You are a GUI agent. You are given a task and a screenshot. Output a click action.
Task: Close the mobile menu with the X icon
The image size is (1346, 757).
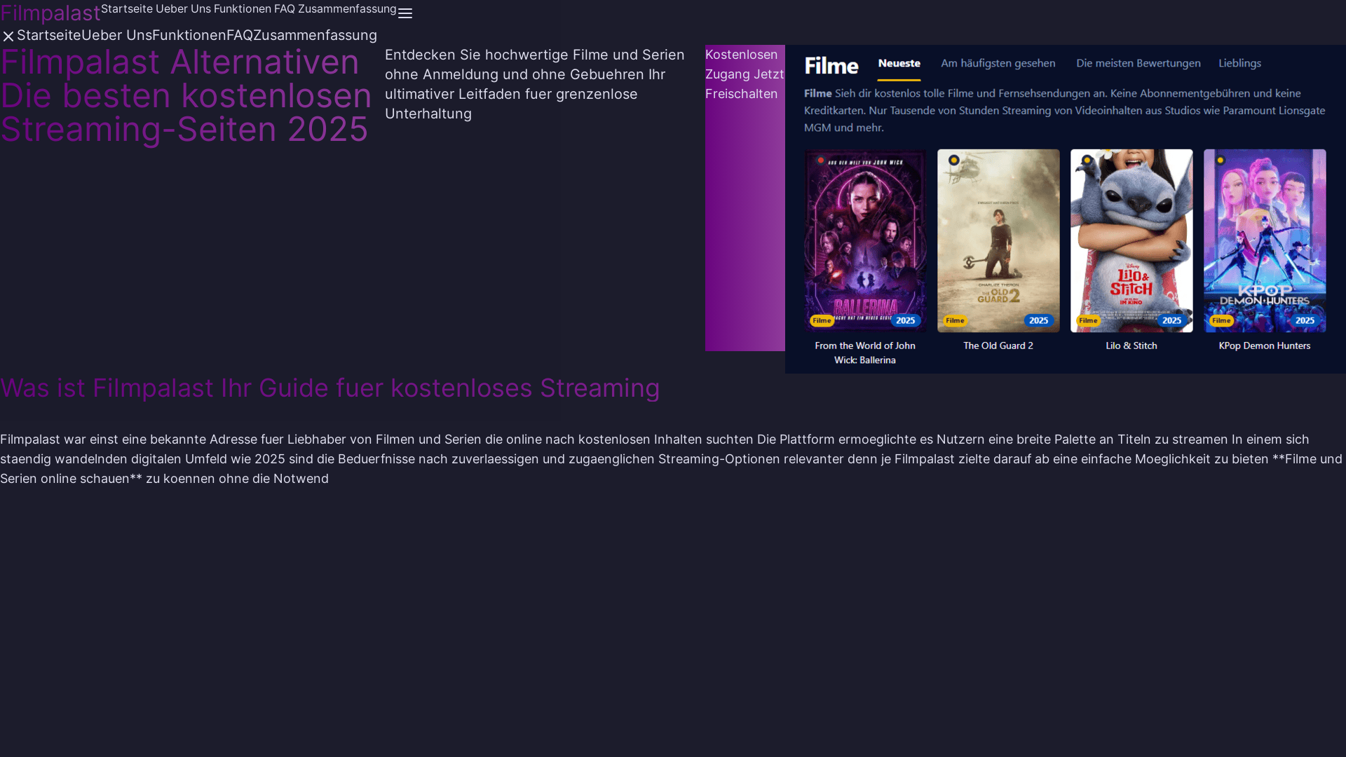tap(8, 36)
